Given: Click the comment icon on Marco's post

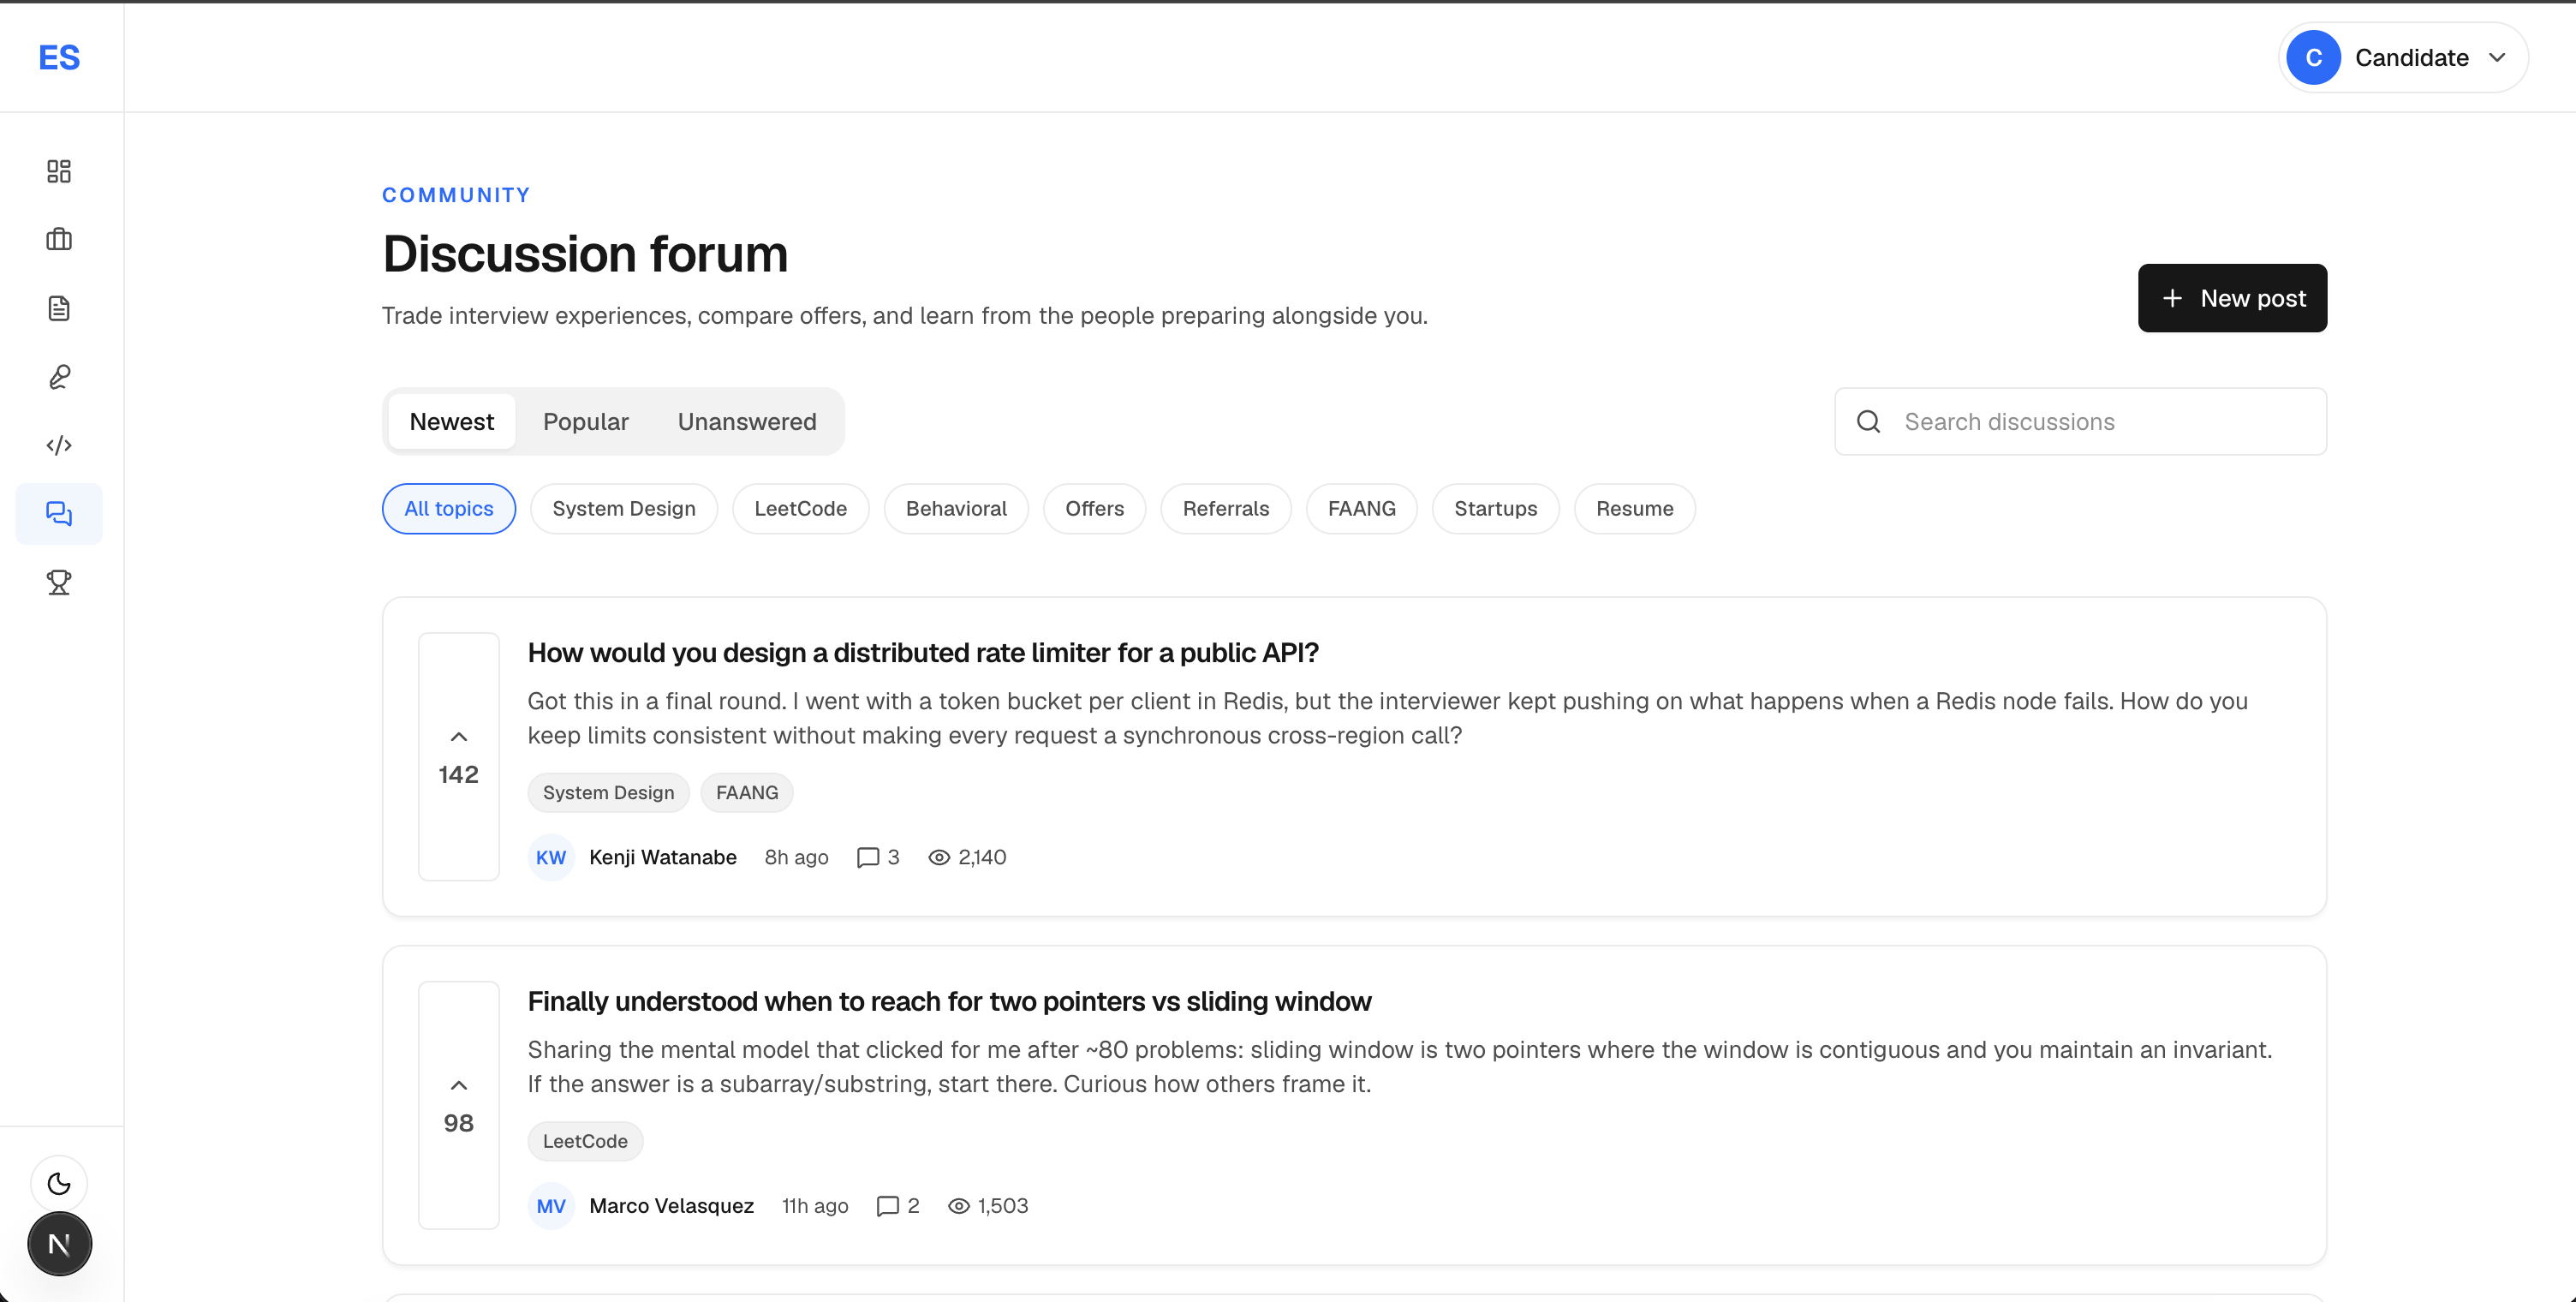Looking at the screenshot, I should 887,1207.
